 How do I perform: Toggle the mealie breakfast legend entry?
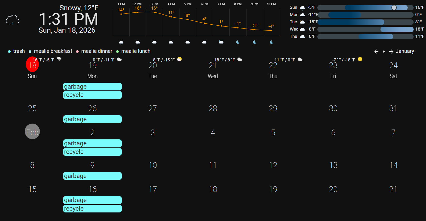[x=50, y=51]
